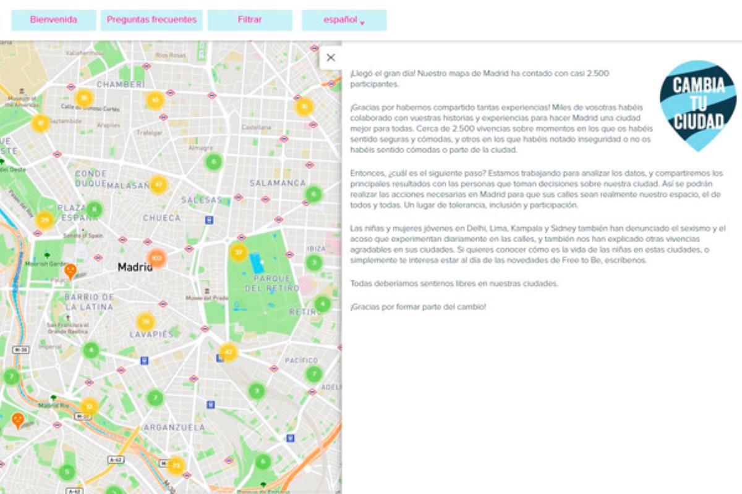Open the Preguntas frecuentes page

151,19
